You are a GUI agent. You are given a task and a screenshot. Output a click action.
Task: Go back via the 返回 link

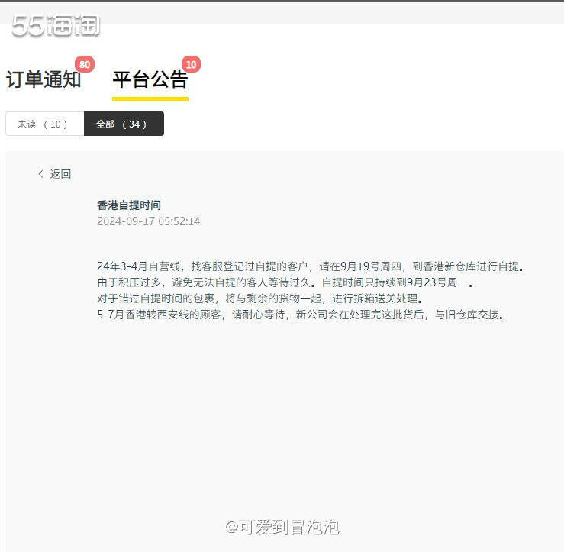(60, 174)
